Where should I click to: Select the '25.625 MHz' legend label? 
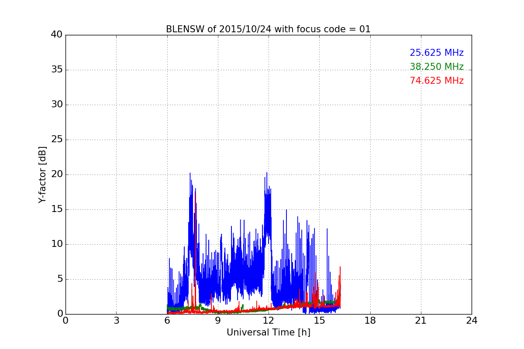(437, 53)
